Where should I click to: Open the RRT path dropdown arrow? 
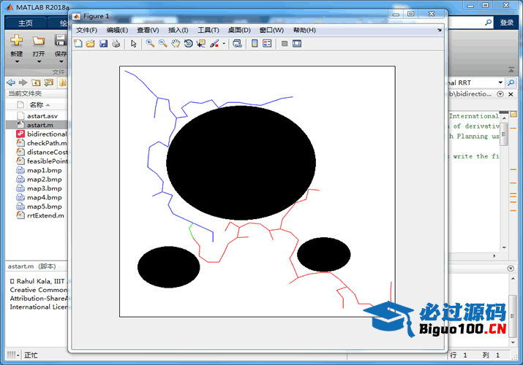click(500, 82)
